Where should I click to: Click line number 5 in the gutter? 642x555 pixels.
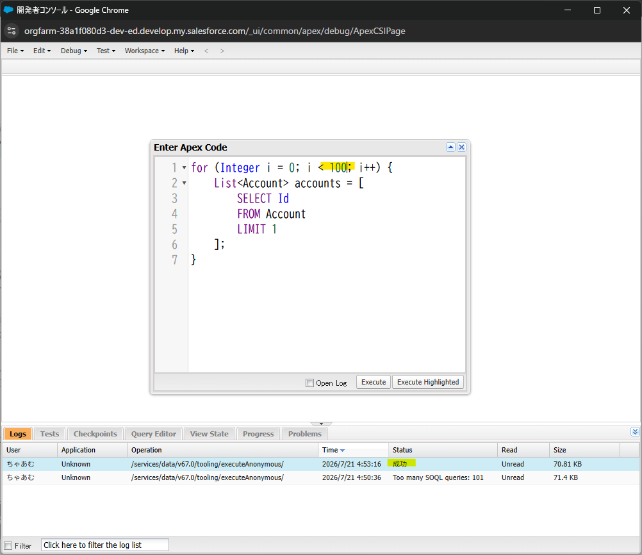tap(174, 229)
